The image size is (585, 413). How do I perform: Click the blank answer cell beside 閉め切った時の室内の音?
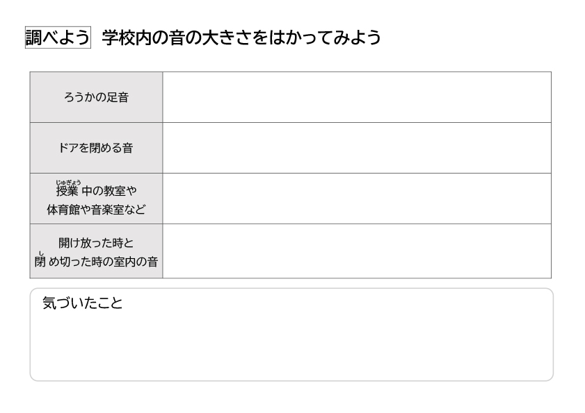pos(357,251)
